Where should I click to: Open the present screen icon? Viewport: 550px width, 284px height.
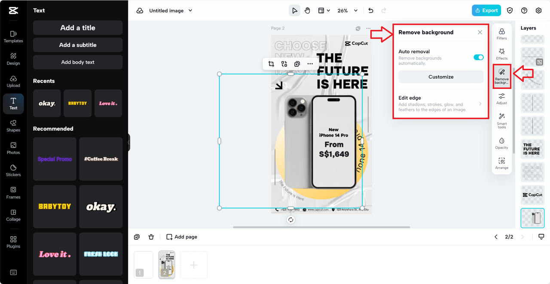pyautogui.click(x=541, y=237)
